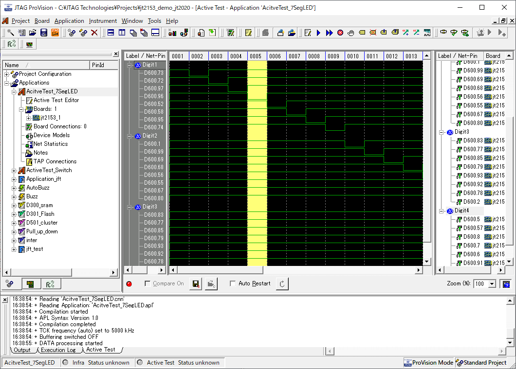
Task: Expand the jt2153_1 board node
Action: click(x=28, y=118)
